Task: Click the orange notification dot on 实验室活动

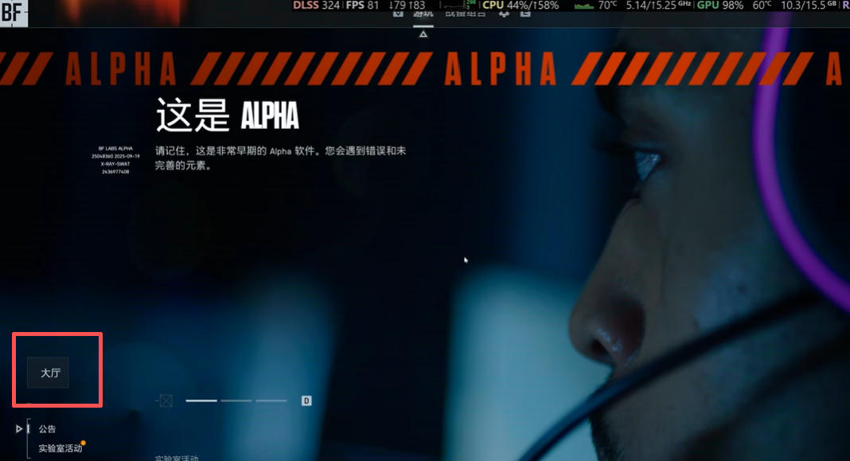Action: point(84,443)
